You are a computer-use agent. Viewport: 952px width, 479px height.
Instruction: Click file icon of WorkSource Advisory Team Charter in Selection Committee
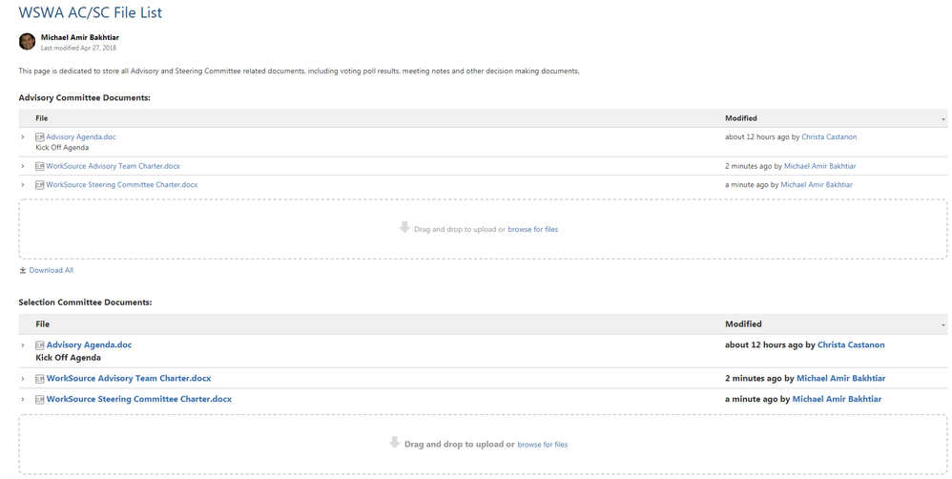pyautogui.click(x=39, y=379)
